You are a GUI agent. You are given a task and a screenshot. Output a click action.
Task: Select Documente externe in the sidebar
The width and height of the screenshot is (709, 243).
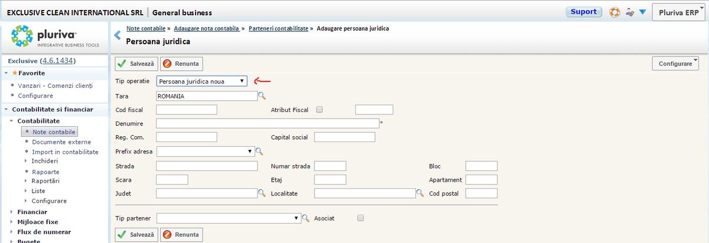pyautogui.click(x=61, y=142)
